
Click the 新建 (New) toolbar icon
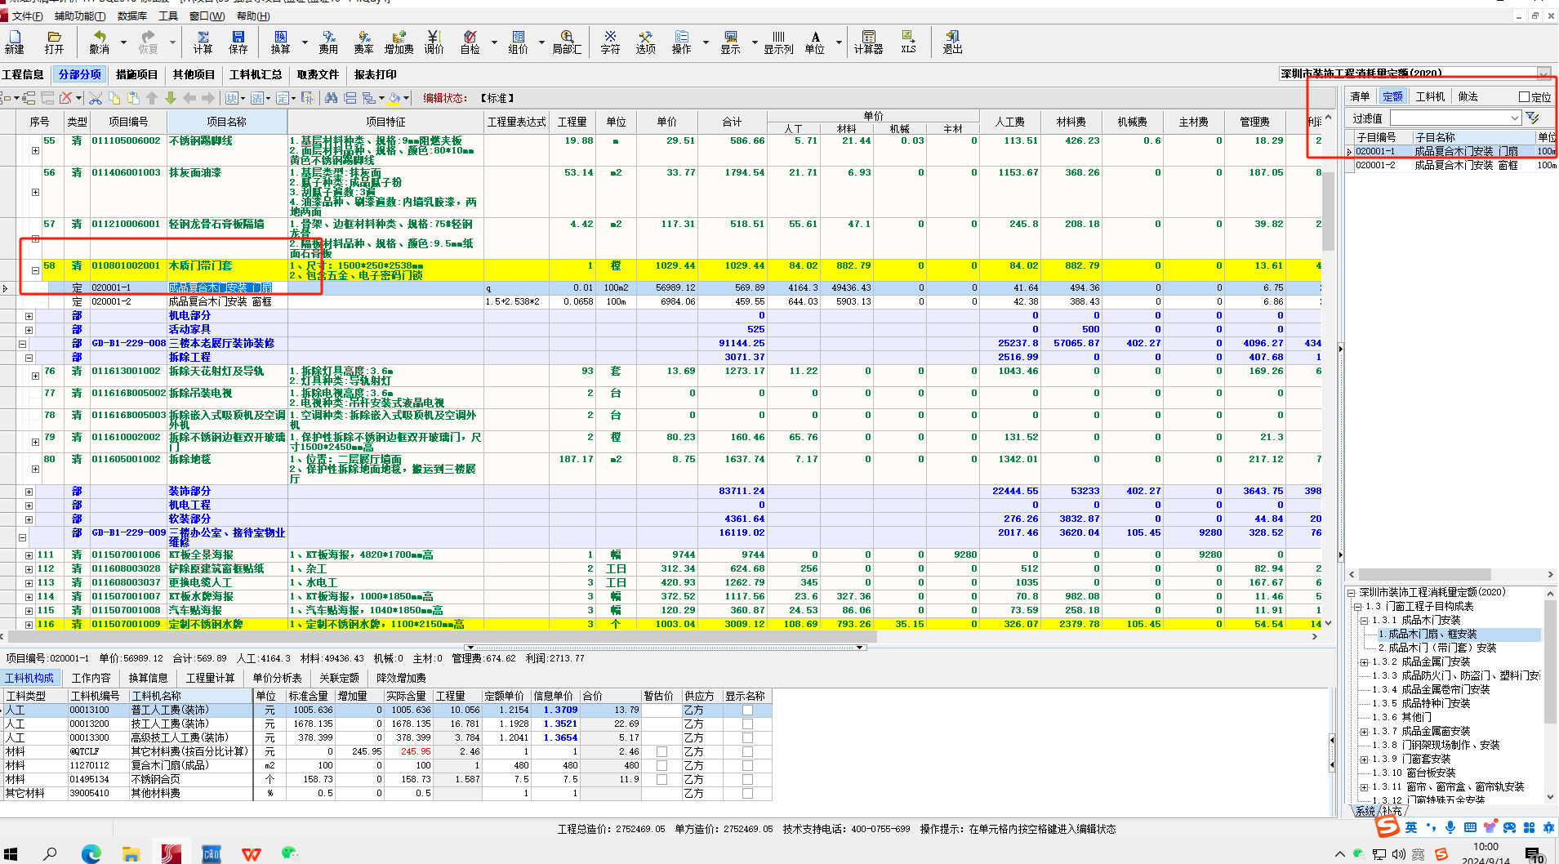(x=15, y=42)
